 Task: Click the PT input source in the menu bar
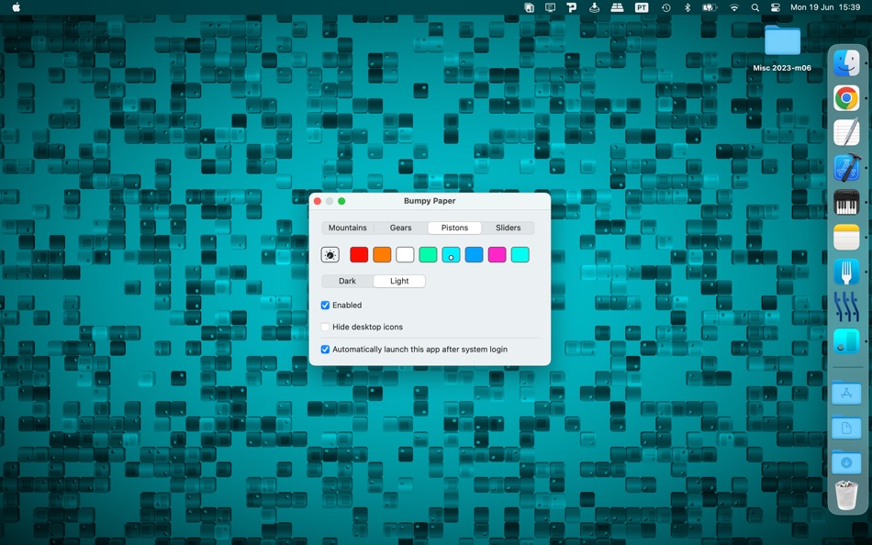pyautogui.click(x=642, y=7)
